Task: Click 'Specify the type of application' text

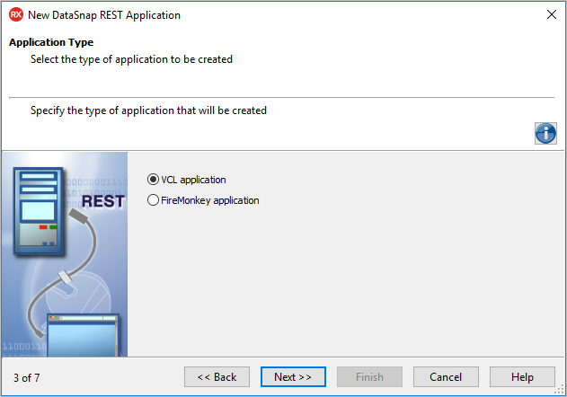Action: tap(148, 110)
